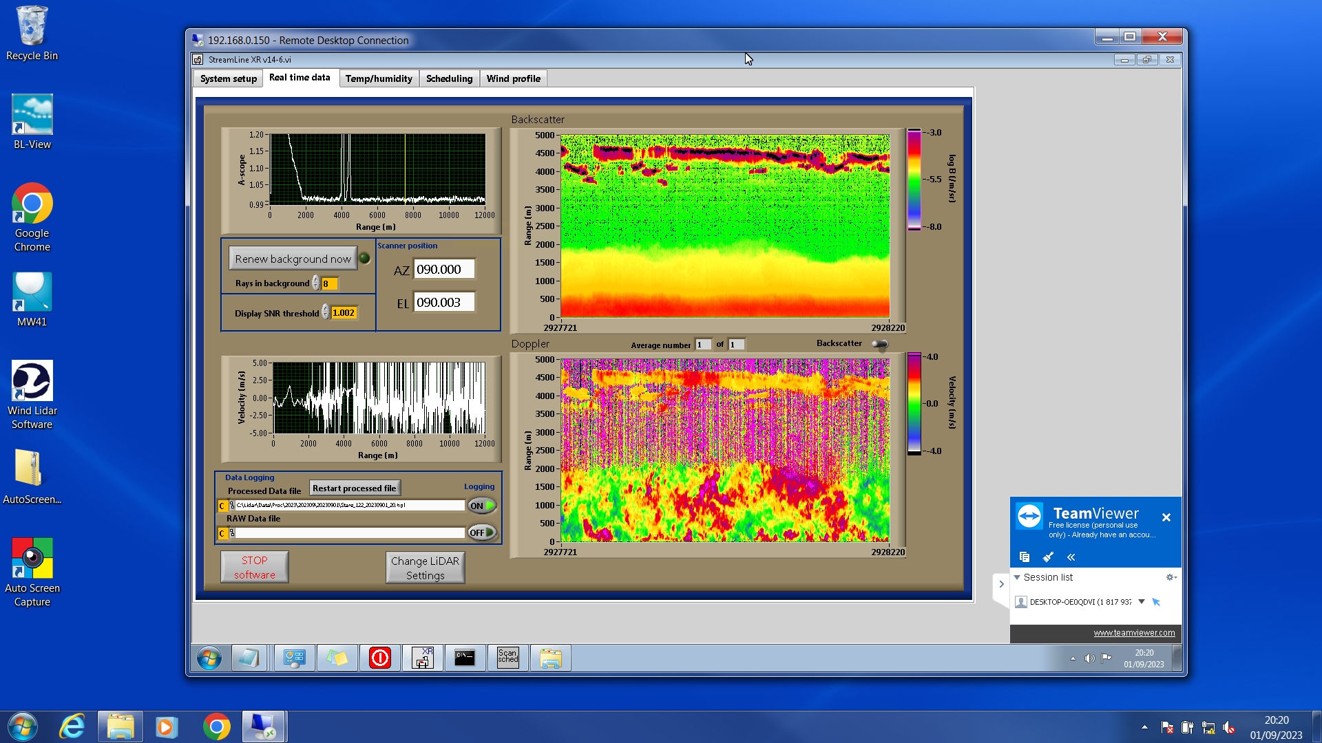Click the TeamViewer whiteboard brush icon
The width and height of the screenshot is (1322, 743).
click(1048, 557)
